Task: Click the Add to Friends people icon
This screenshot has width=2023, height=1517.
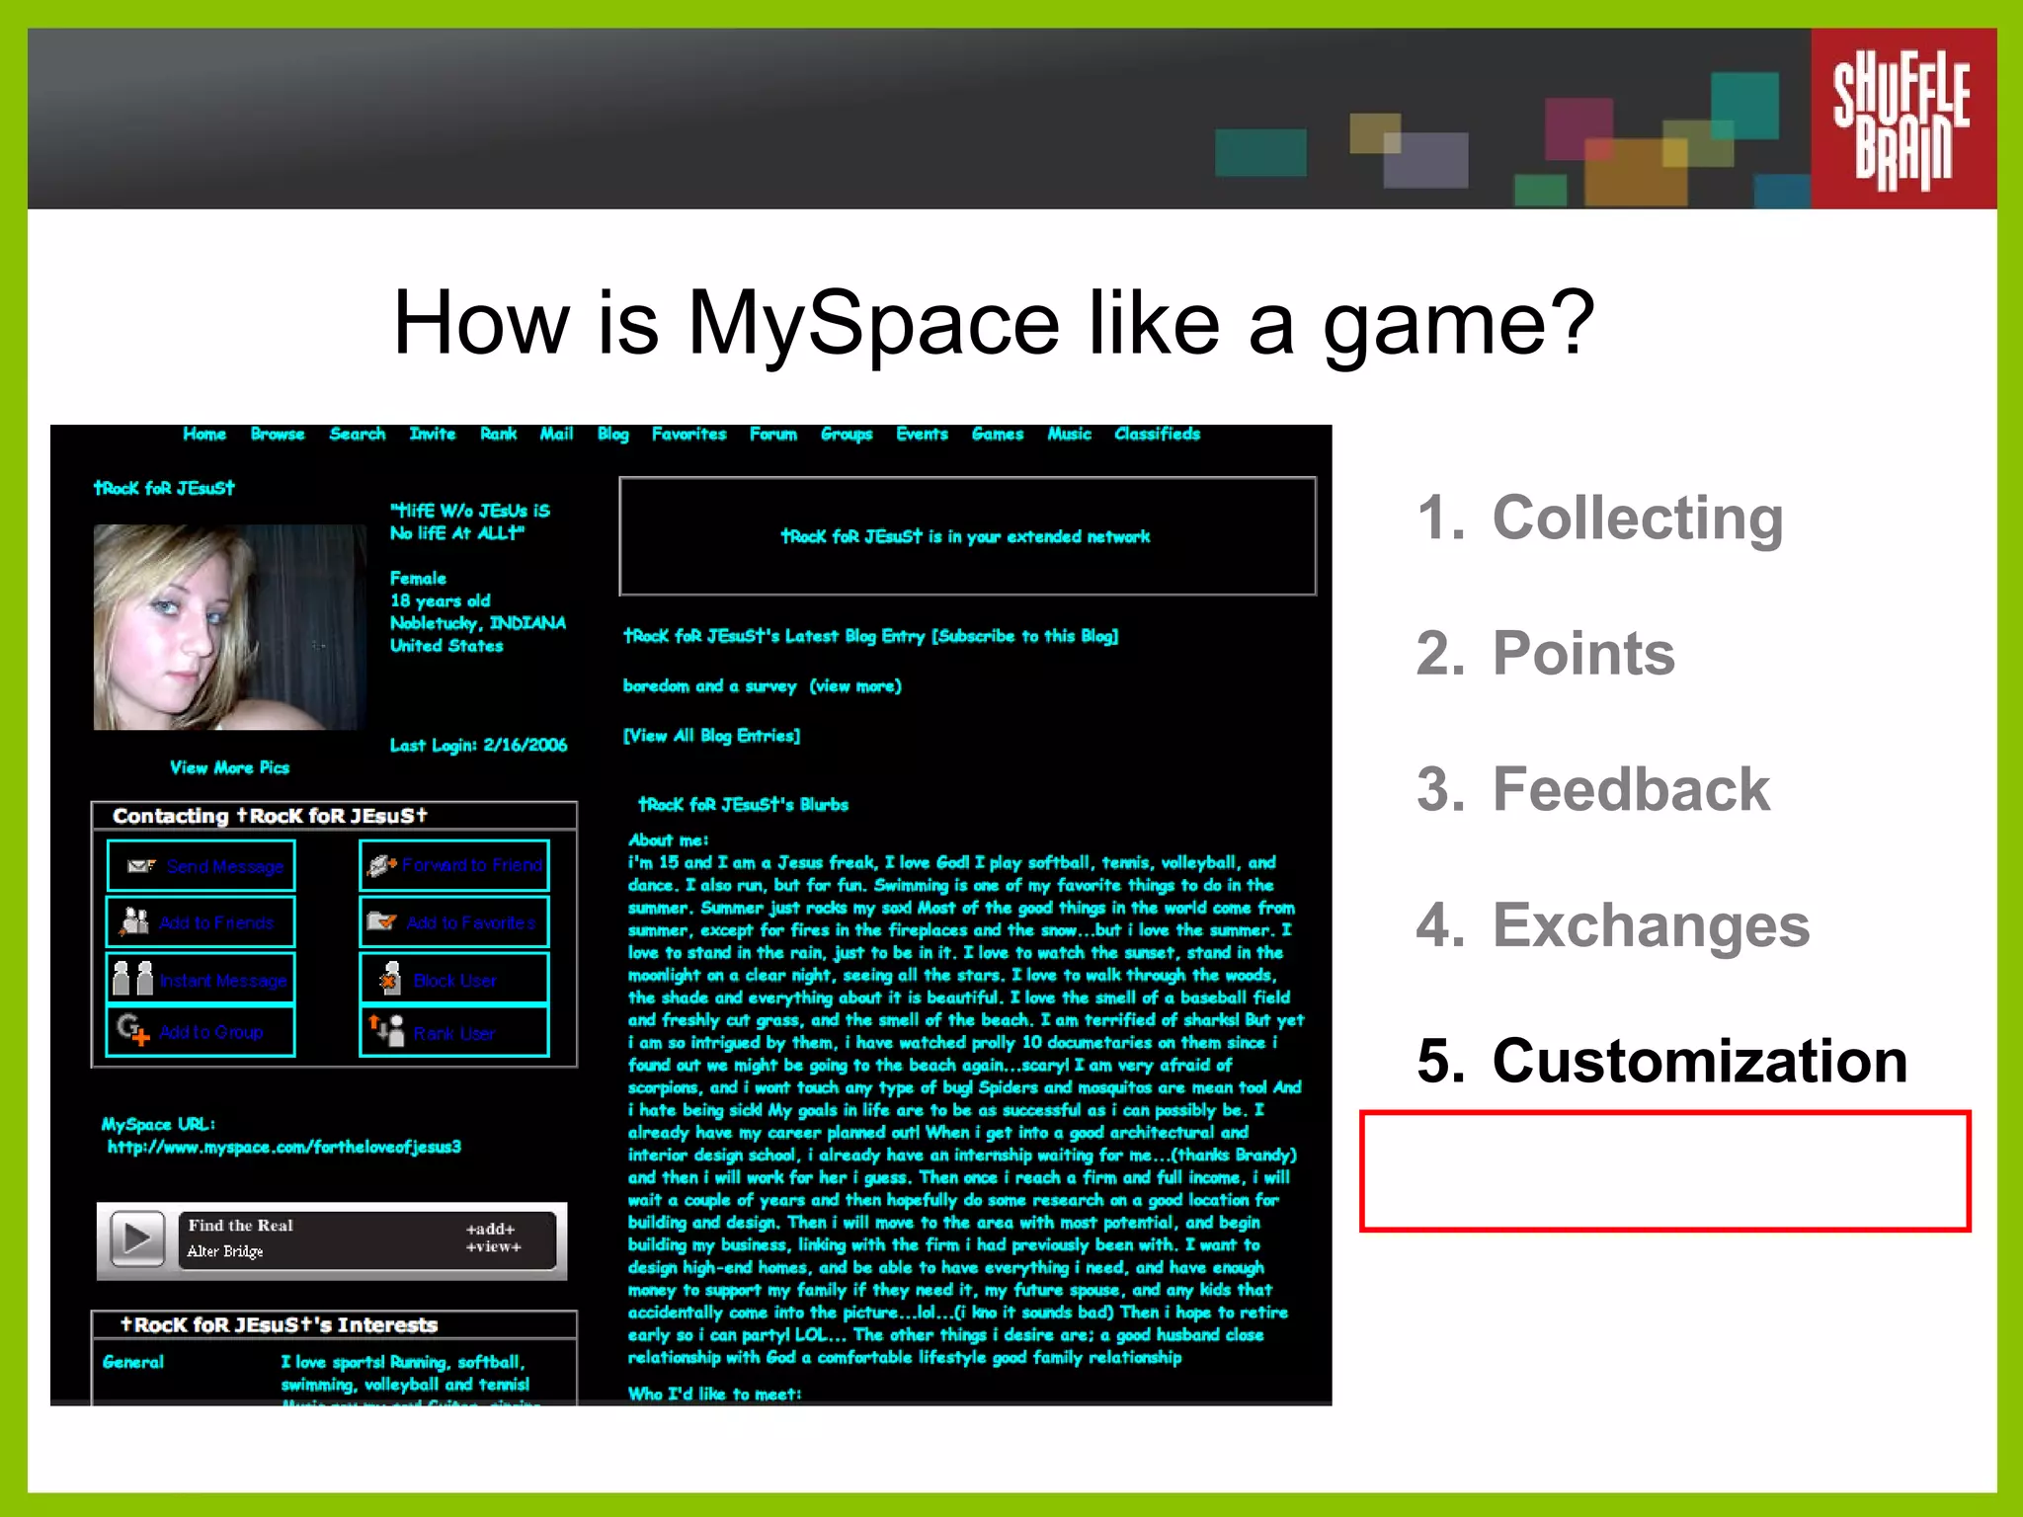Action: tap(134, 921)
